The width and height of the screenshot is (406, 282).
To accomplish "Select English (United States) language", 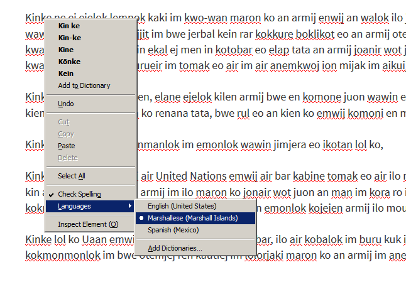I will click(195, 206).
